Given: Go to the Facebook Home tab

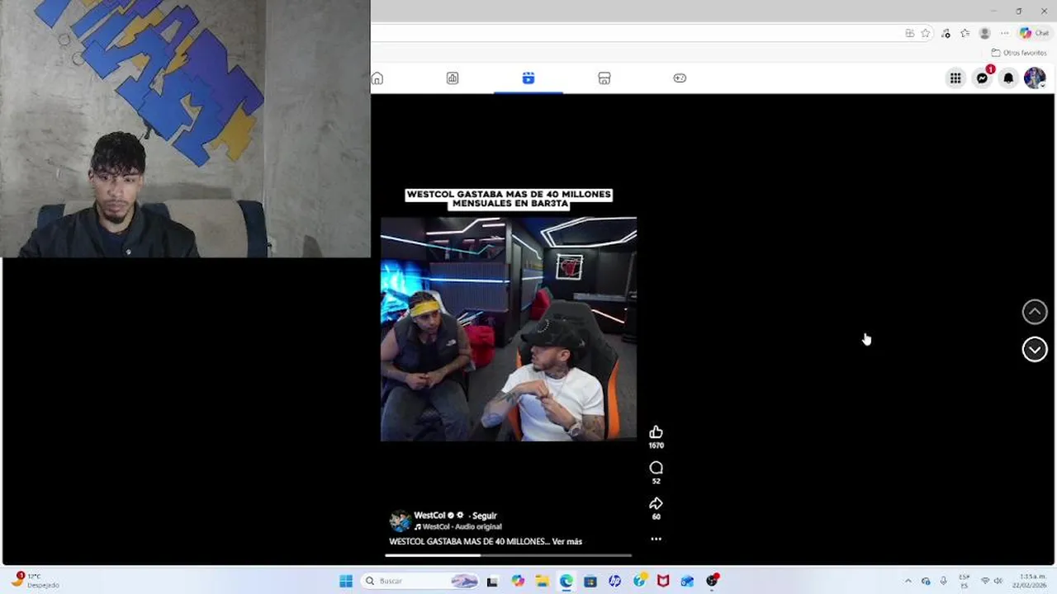Looking at the screenshot, I should [x=377, y=78].
